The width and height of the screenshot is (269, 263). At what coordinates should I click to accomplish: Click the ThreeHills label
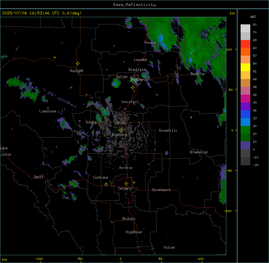coord(168,131)
